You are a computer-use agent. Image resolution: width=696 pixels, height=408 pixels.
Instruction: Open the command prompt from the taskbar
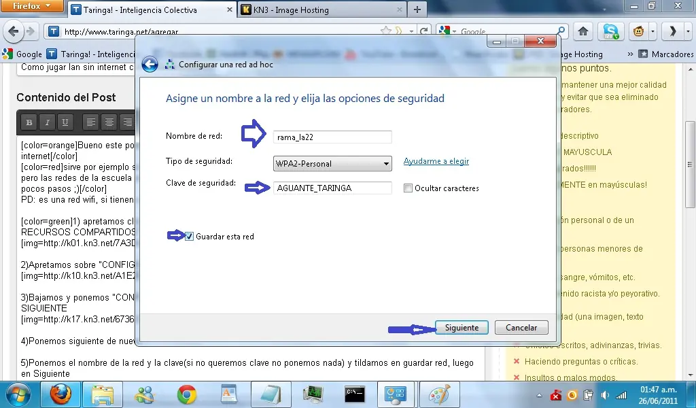pos(355,394)
